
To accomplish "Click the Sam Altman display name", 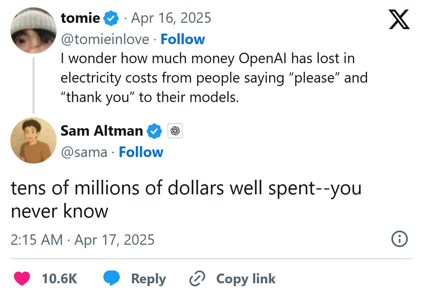I will [x=102, y=131].
